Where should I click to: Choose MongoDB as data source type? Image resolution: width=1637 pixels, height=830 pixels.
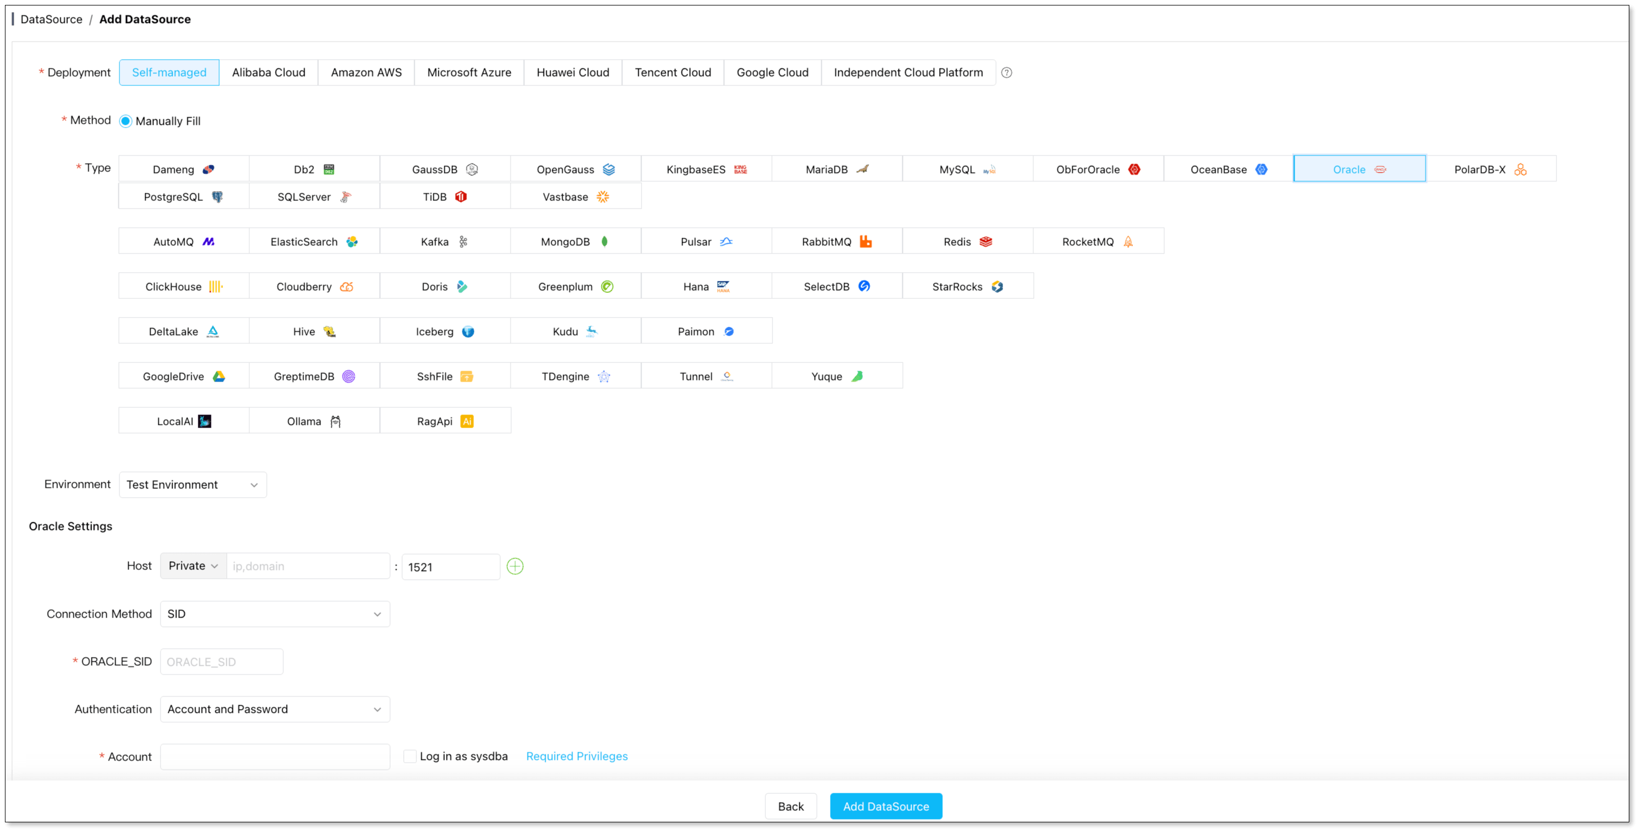pos(576,241)
